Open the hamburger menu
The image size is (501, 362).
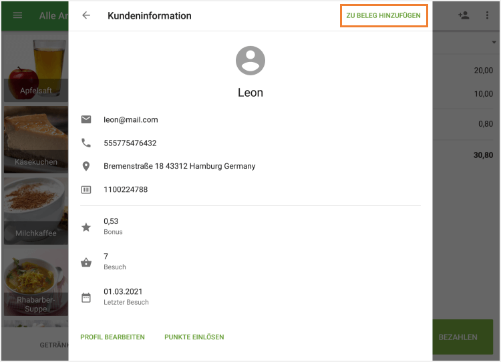pyautogui.click(x=18, y=15)
